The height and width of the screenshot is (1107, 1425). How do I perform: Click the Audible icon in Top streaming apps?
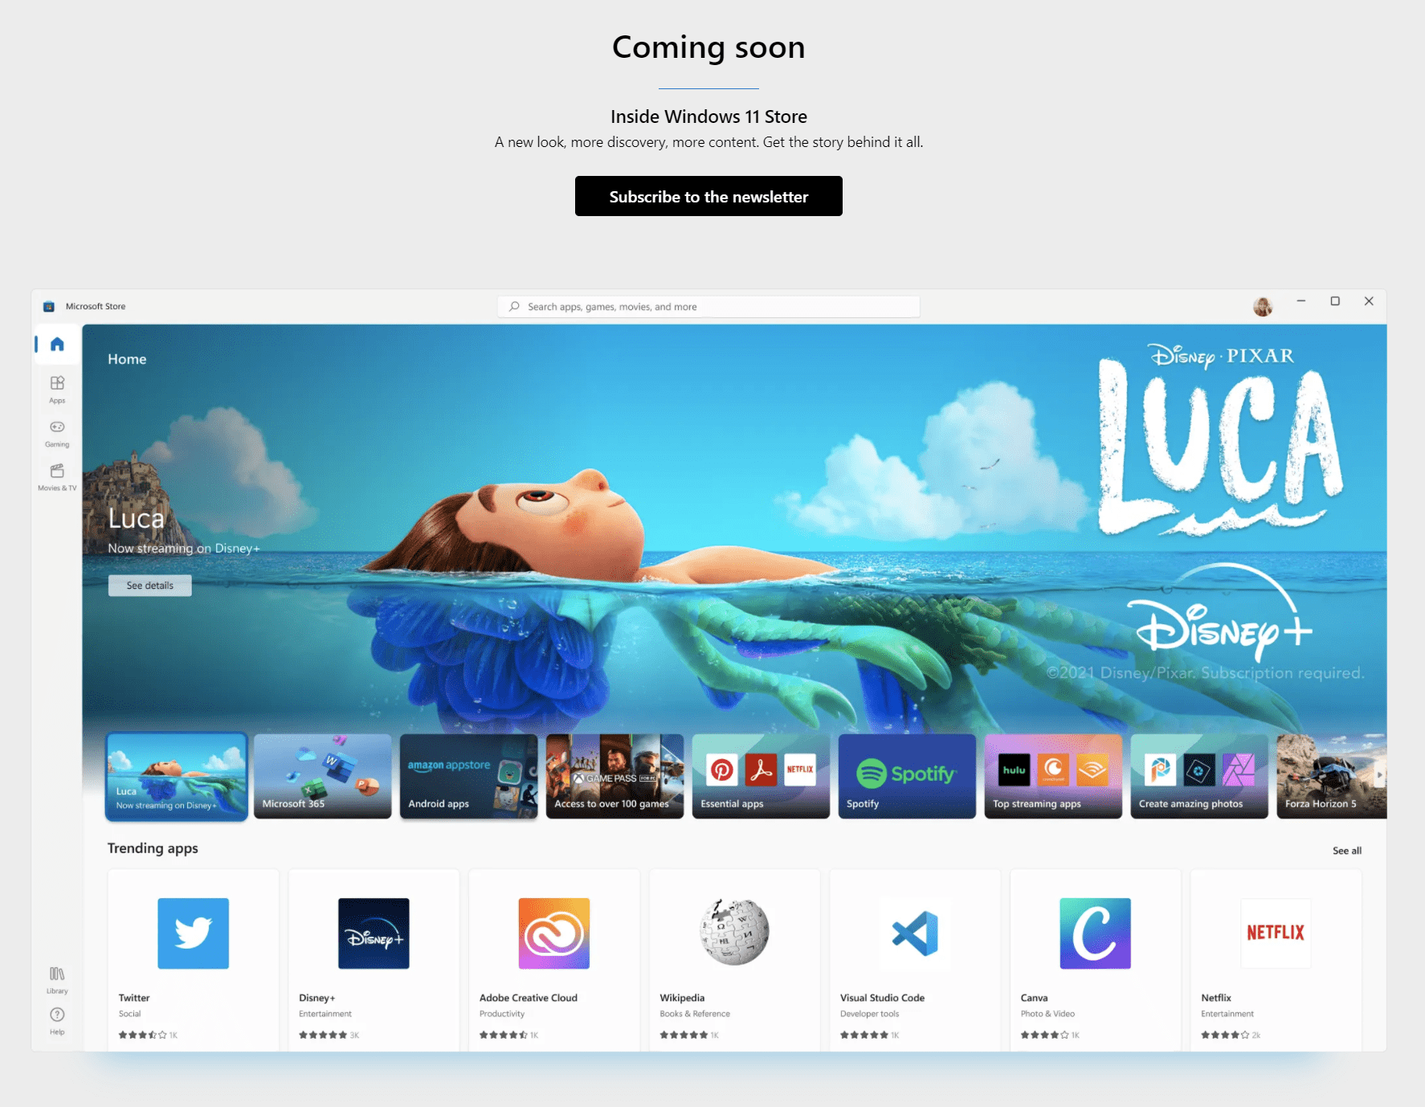click(1092, 770)
